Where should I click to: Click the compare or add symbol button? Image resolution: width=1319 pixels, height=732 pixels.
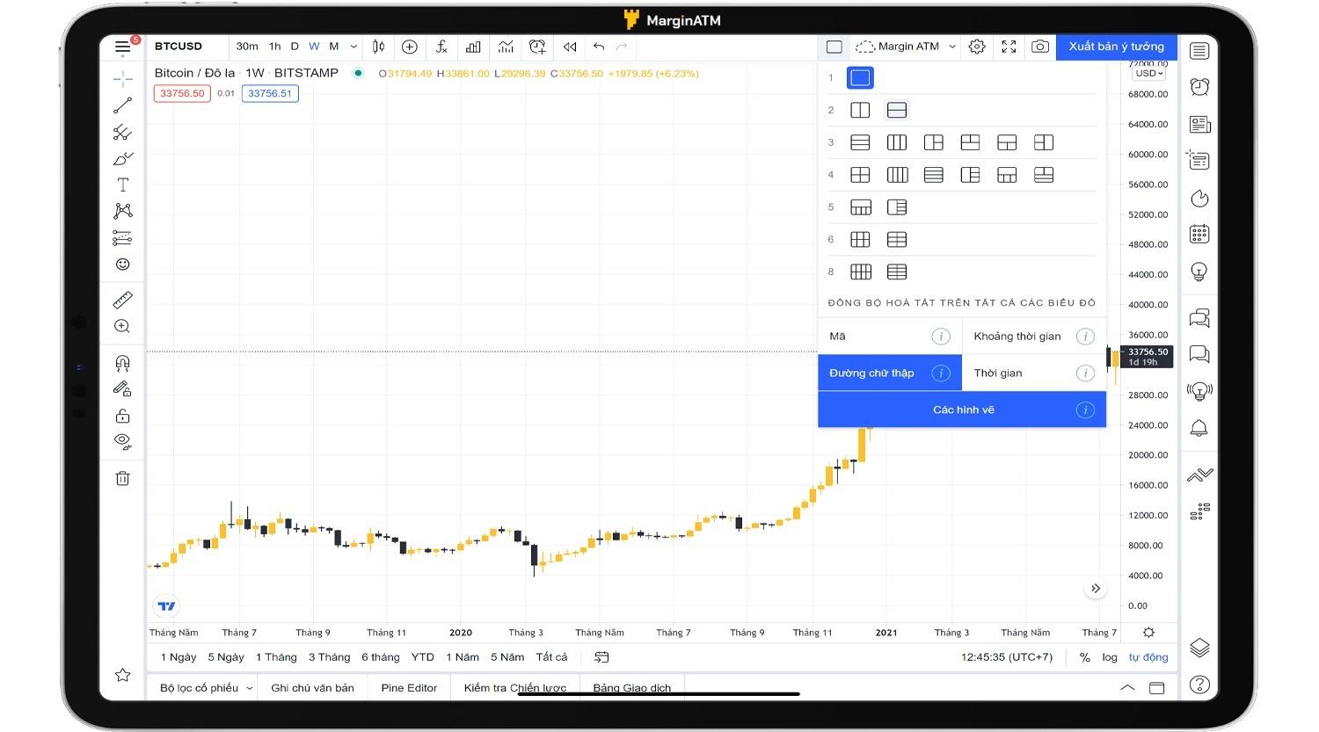point(409,47)
